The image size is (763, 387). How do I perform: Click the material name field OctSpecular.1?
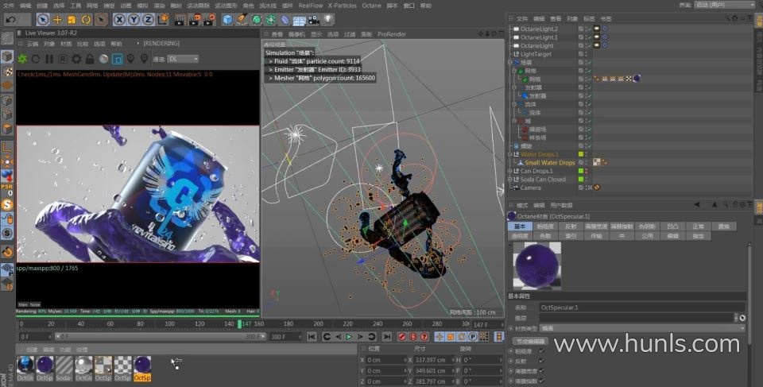pyautogui.click(x=642, y=308)
